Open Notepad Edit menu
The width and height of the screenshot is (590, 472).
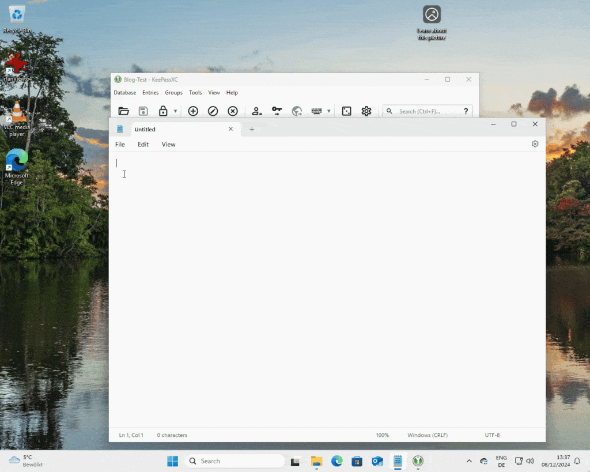pos(143,145)
